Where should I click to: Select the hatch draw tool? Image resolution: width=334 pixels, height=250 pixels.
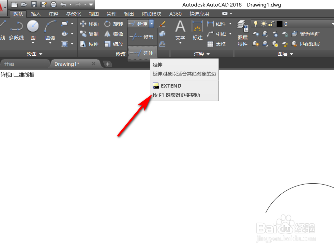(x=65, y=44)
